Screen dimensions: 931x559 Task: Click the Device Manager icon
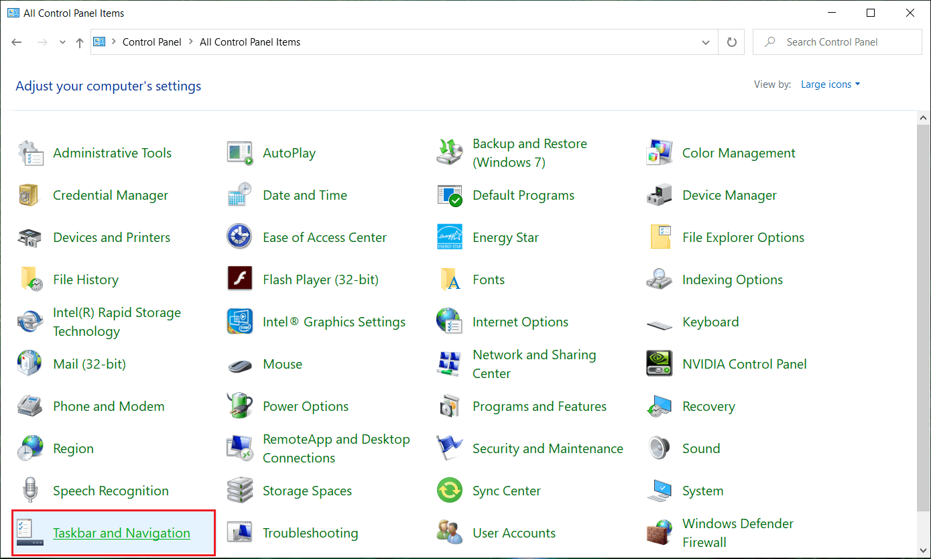[660, 195]
